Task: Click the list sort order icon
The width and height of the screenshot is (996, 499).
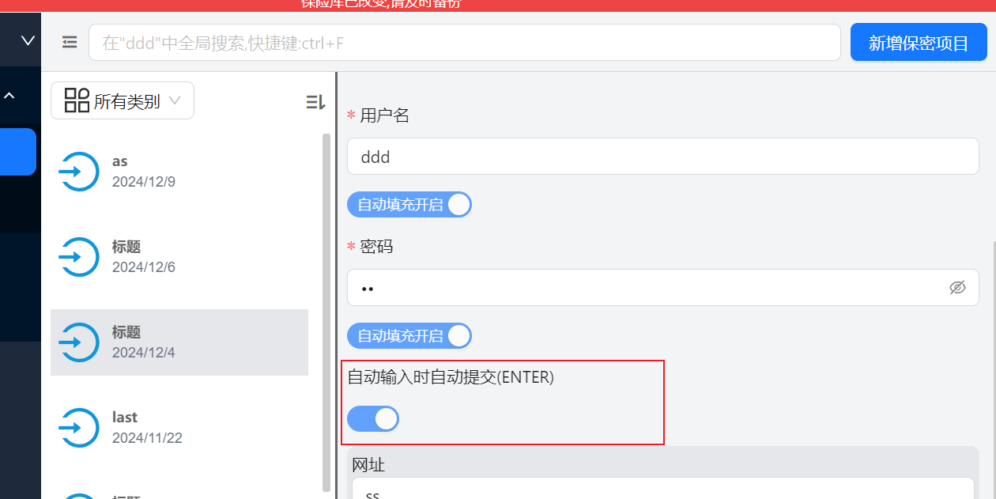Action: (x=315, y=101)
